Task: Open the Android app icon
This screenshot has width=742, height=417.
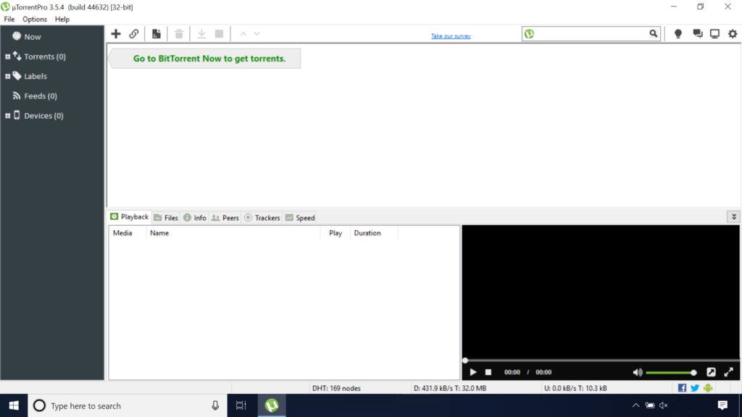Action: click(x=708, y=388)
